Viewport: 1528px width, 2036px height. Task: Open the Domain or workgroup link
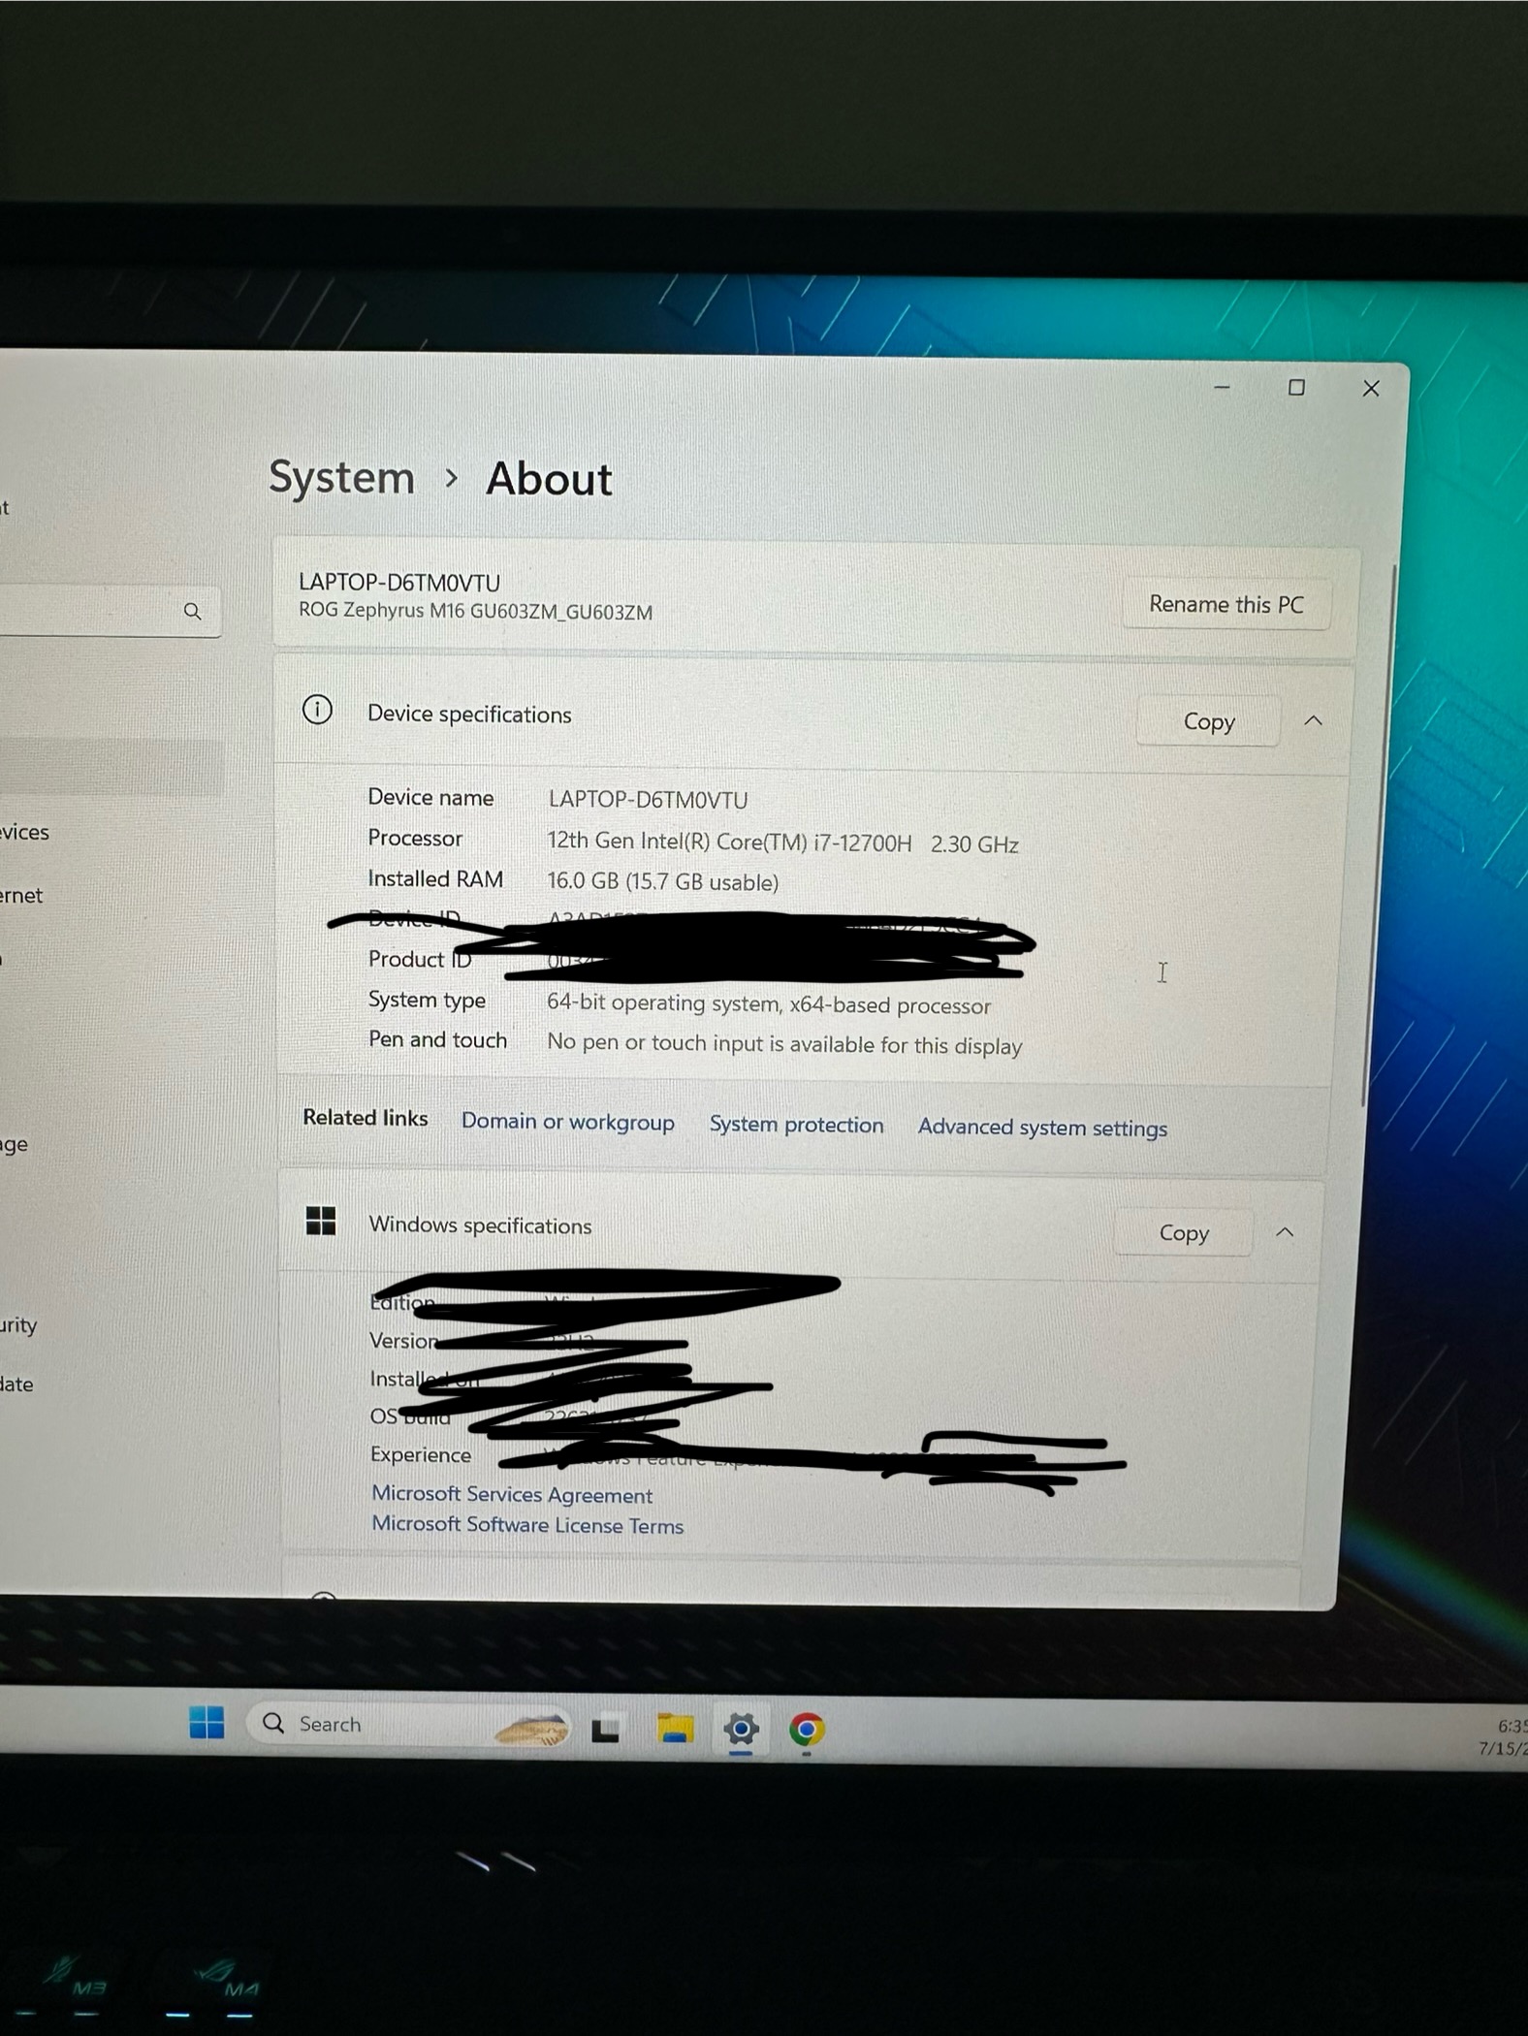pyautogui.click(x=567, y=1122)
